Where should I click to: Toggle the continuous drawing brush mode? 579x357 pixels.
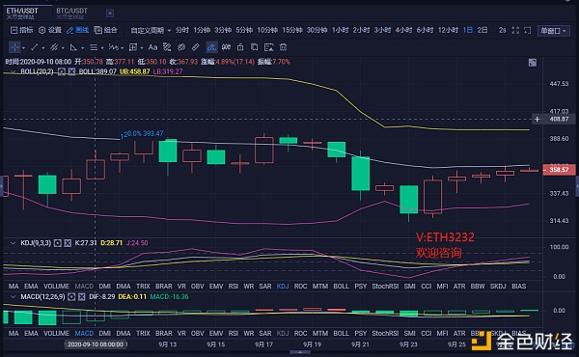[211, 47]
